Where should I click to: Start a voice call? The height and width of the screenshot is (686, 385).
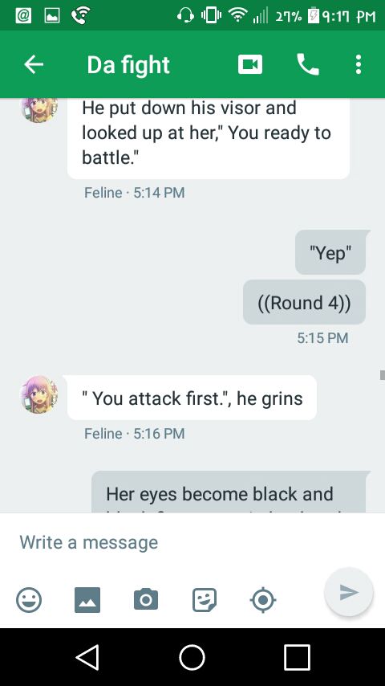click(x=308, y=65)
